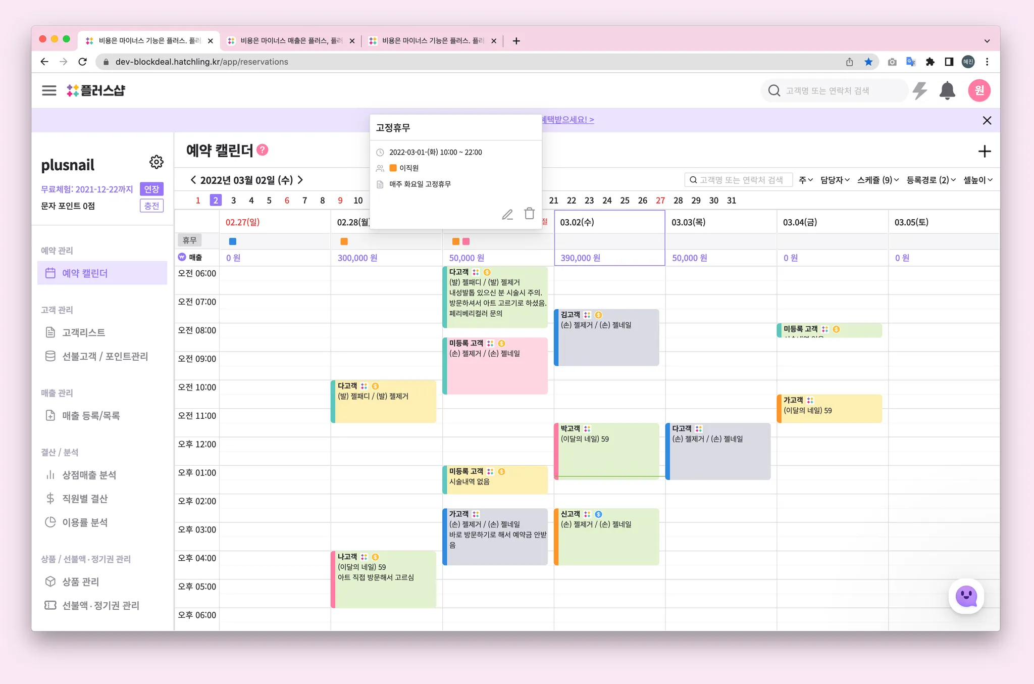Open the notification bell
The width and height of the screenshot is (1034, 684).
[x=947, y=91]
